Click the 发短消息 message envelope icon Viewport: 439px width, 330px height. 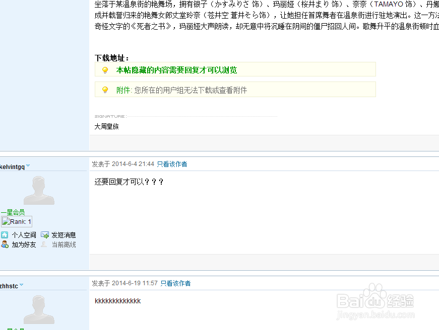45,235
